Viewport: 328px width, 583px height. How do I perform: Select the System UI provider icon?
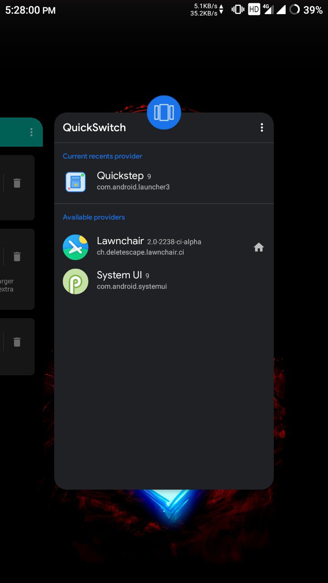click(76, 281)
